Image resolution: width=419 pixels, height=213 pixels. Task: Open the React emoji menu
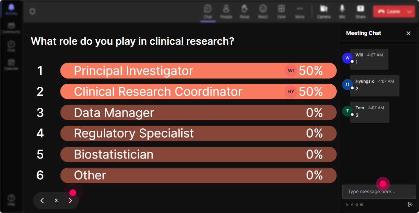coord(263,11)
